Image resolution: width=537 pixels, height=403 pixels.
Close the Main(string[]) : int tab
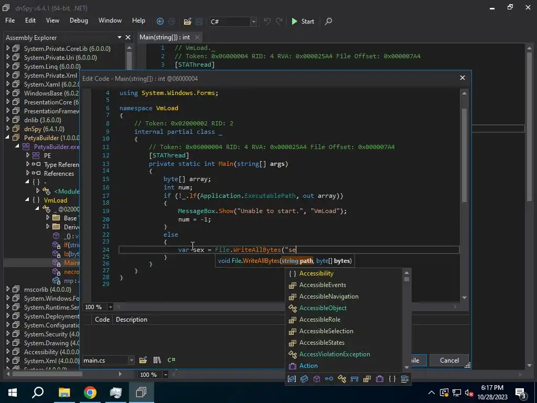click(x=197, y=37)
